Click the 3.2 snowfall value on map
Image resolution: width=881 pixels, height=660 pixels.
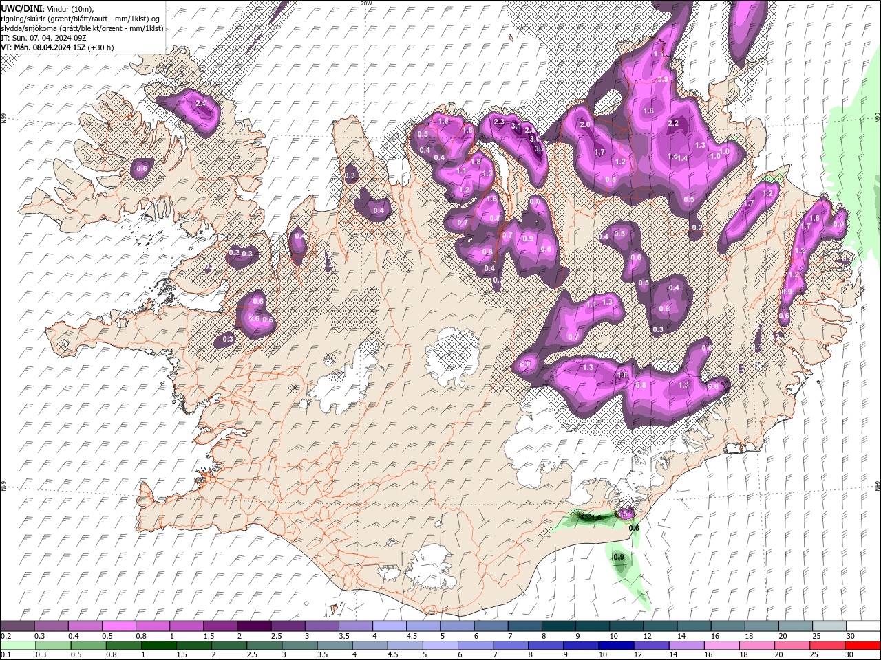tap(540, 148)
